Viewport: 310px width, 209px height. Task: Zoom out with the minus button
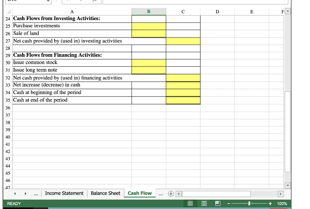pos(229,204)
